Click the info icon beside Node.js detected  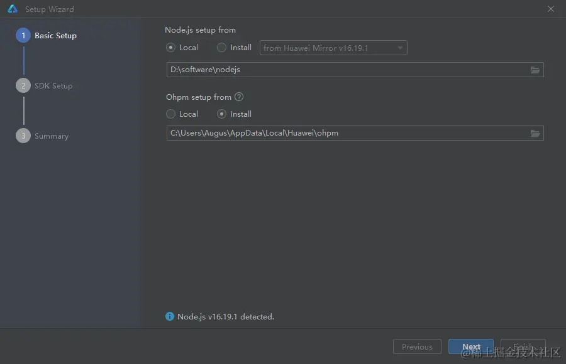(x=170, y=316)
